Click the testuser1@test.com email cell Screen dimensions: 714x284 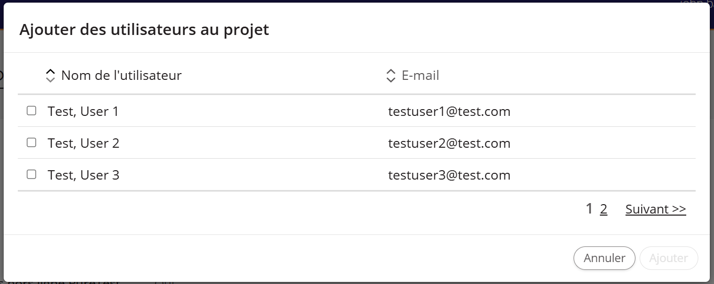tap(449, 111)
